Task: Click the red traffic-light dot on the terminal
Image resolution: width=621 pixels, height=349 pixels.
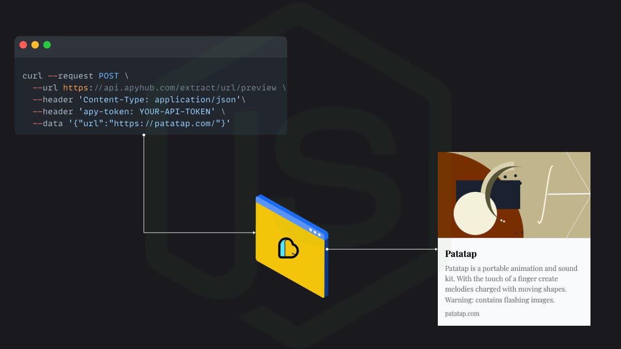Action: click(x=23, y=44)
